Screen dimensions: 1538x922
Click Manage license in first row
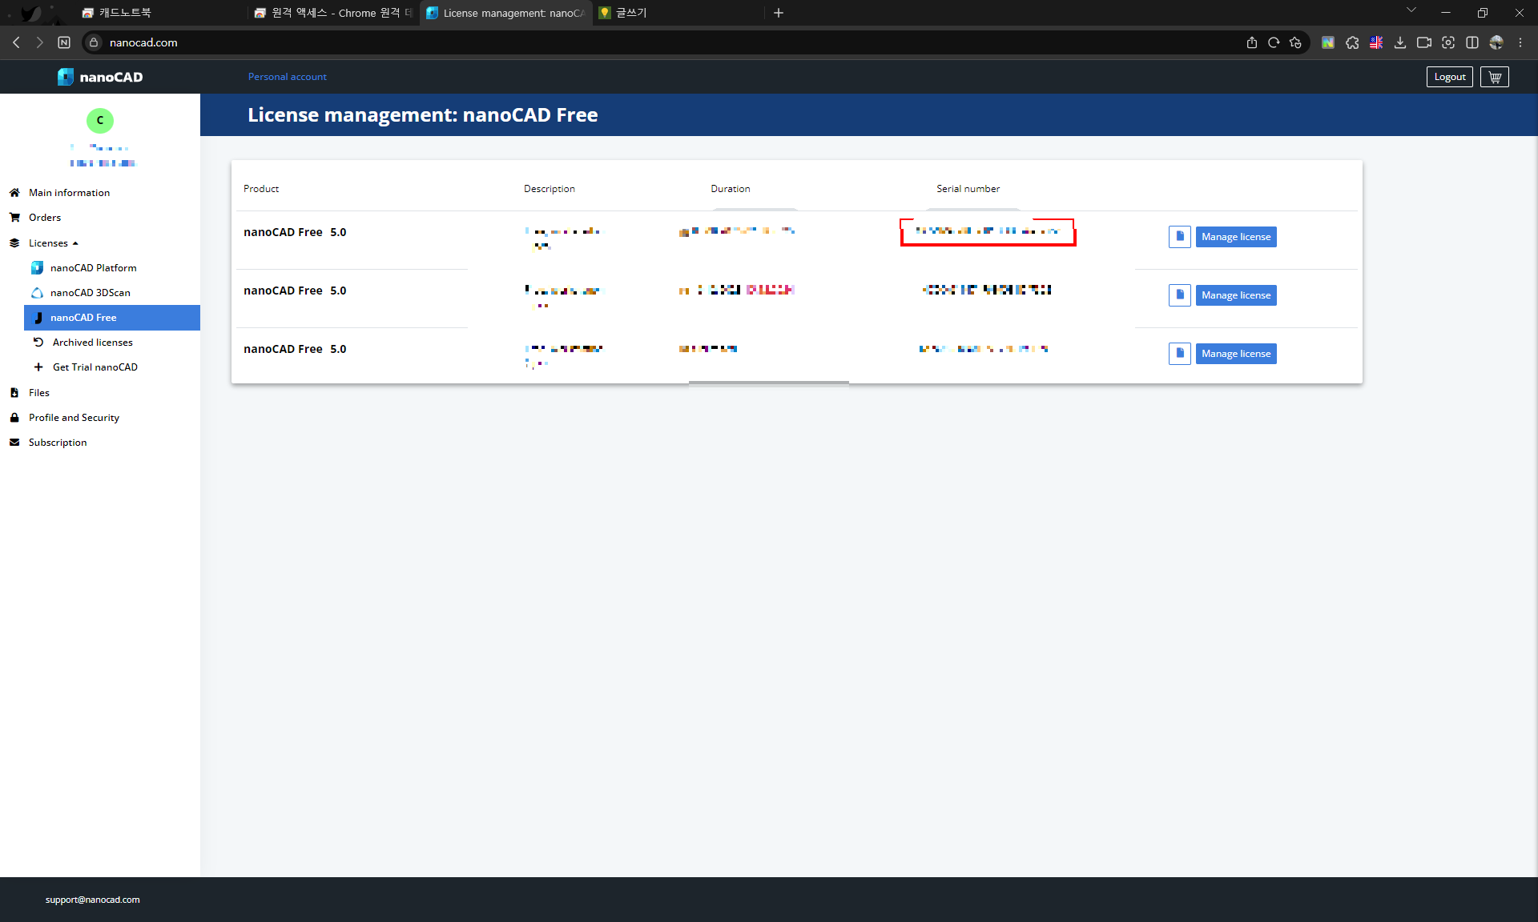[x=1236, y=237]
